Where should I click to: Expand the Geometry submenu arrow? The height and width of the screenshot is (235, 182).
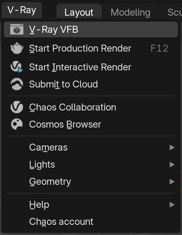point(172,182)
